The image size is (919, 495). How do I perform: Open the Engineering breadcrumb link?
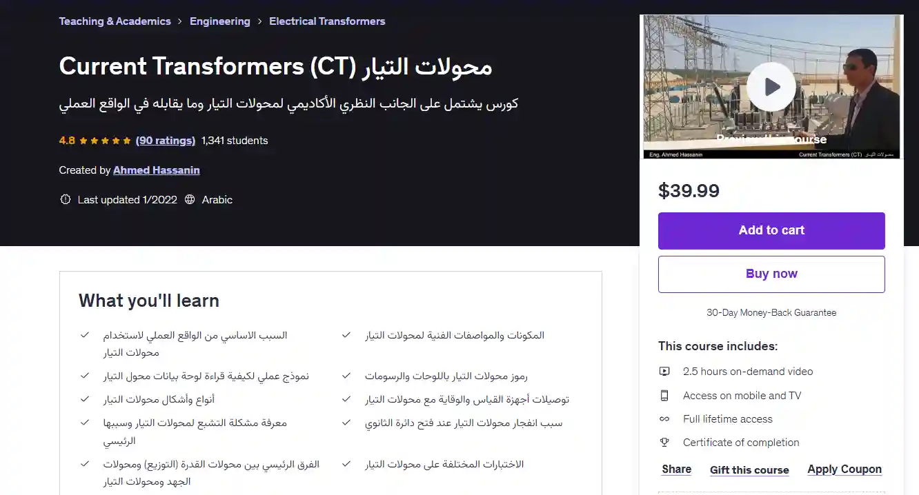click(220, 21)
